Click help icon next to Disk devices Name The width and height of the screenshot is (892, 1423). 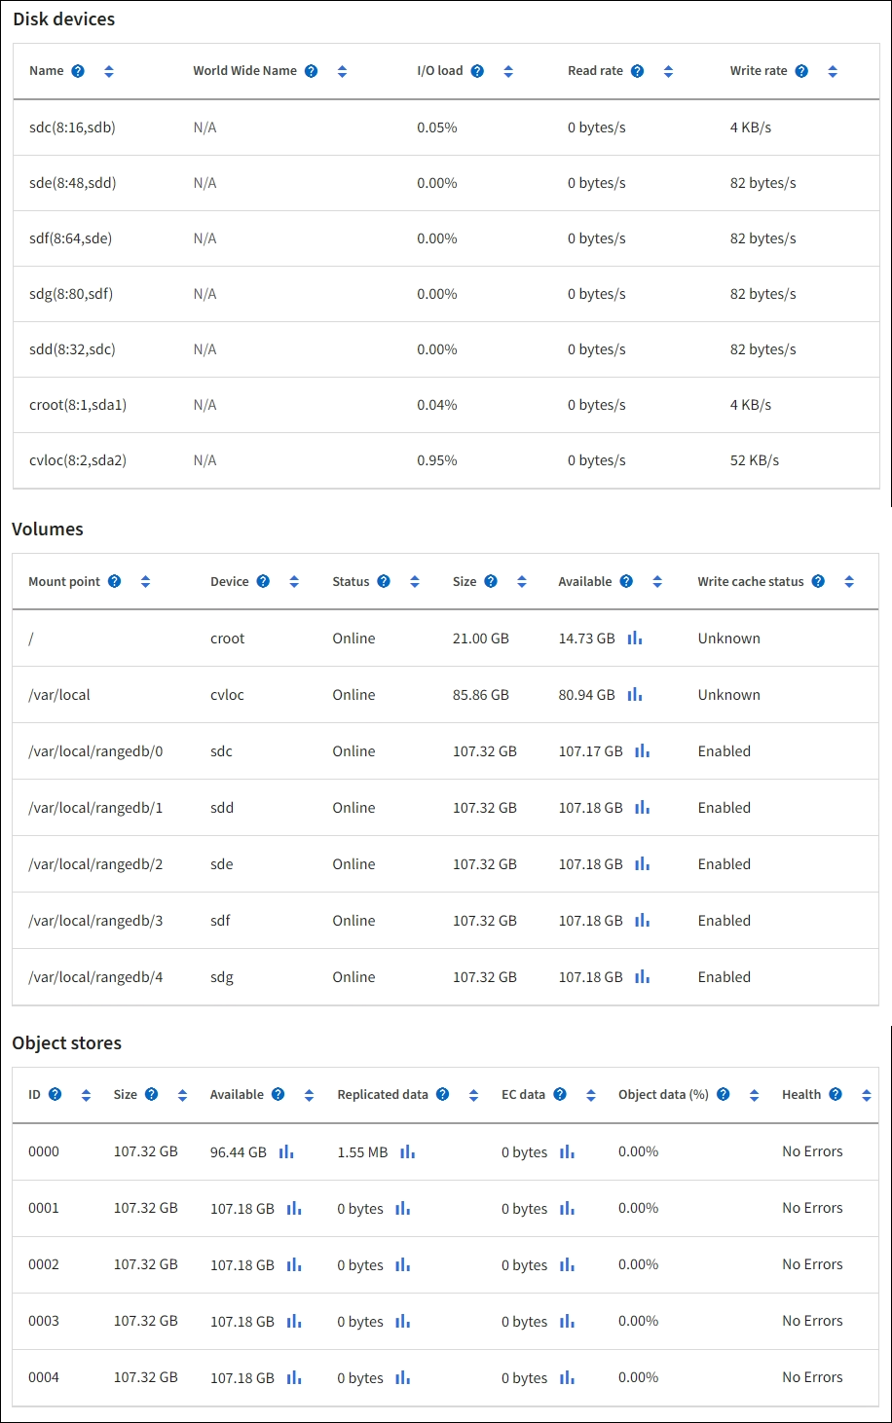[x=78, y=71]
